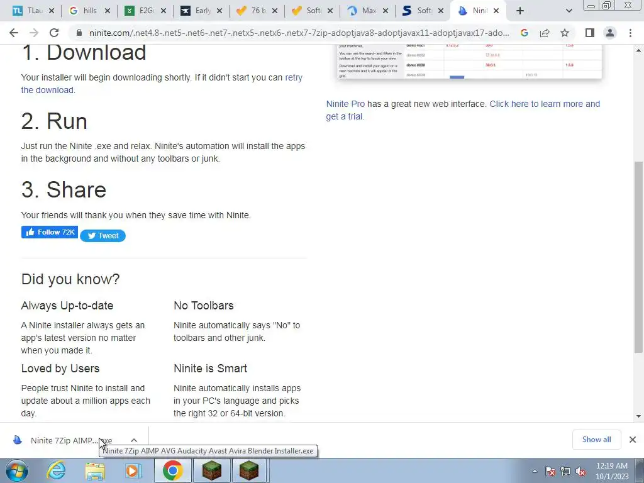Open Windows Media Player from taskbar

click(x=133, y=470)
